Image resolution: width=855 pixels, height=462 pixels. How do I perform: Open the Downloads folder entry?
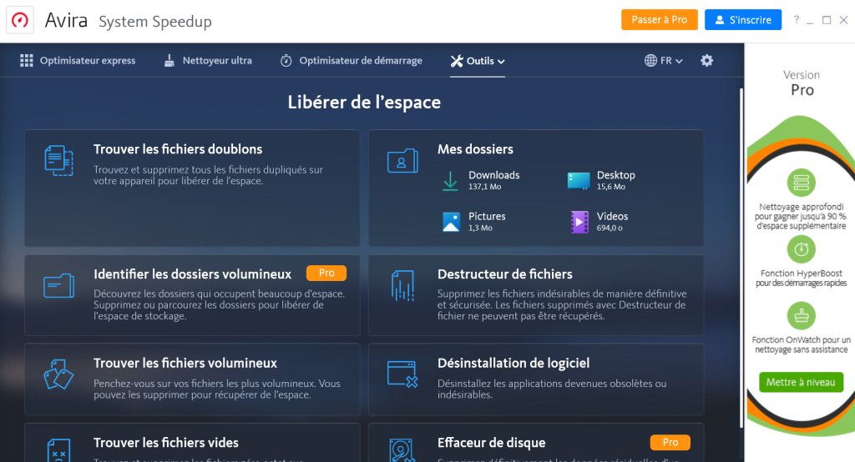pos(481,180)
